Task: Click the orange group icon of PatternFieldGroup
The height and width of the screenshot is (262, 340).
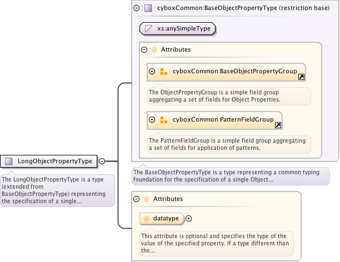Action: point(164,120)
